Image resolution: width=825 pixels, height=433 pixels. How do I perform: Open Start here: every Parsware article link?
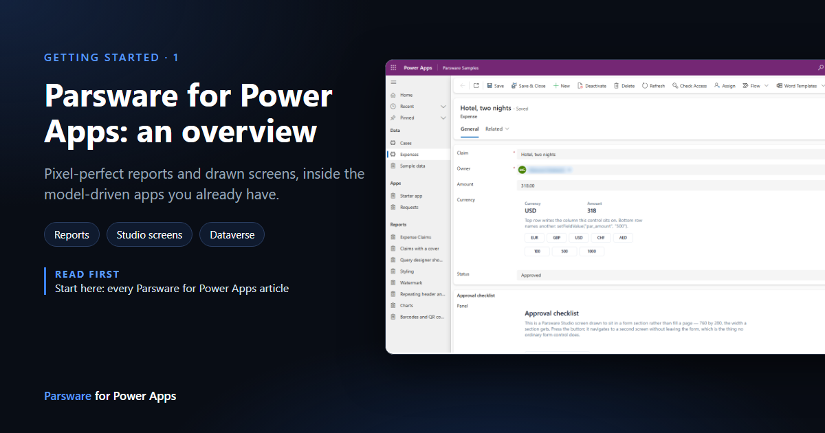tap(172, 289)
